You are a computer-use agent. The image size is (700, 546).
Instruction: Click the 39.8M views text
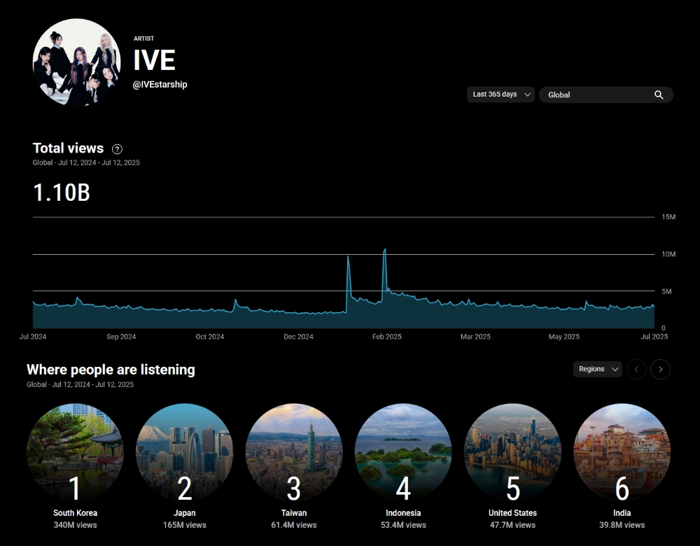pyautogui.click(x=622, y=525)
